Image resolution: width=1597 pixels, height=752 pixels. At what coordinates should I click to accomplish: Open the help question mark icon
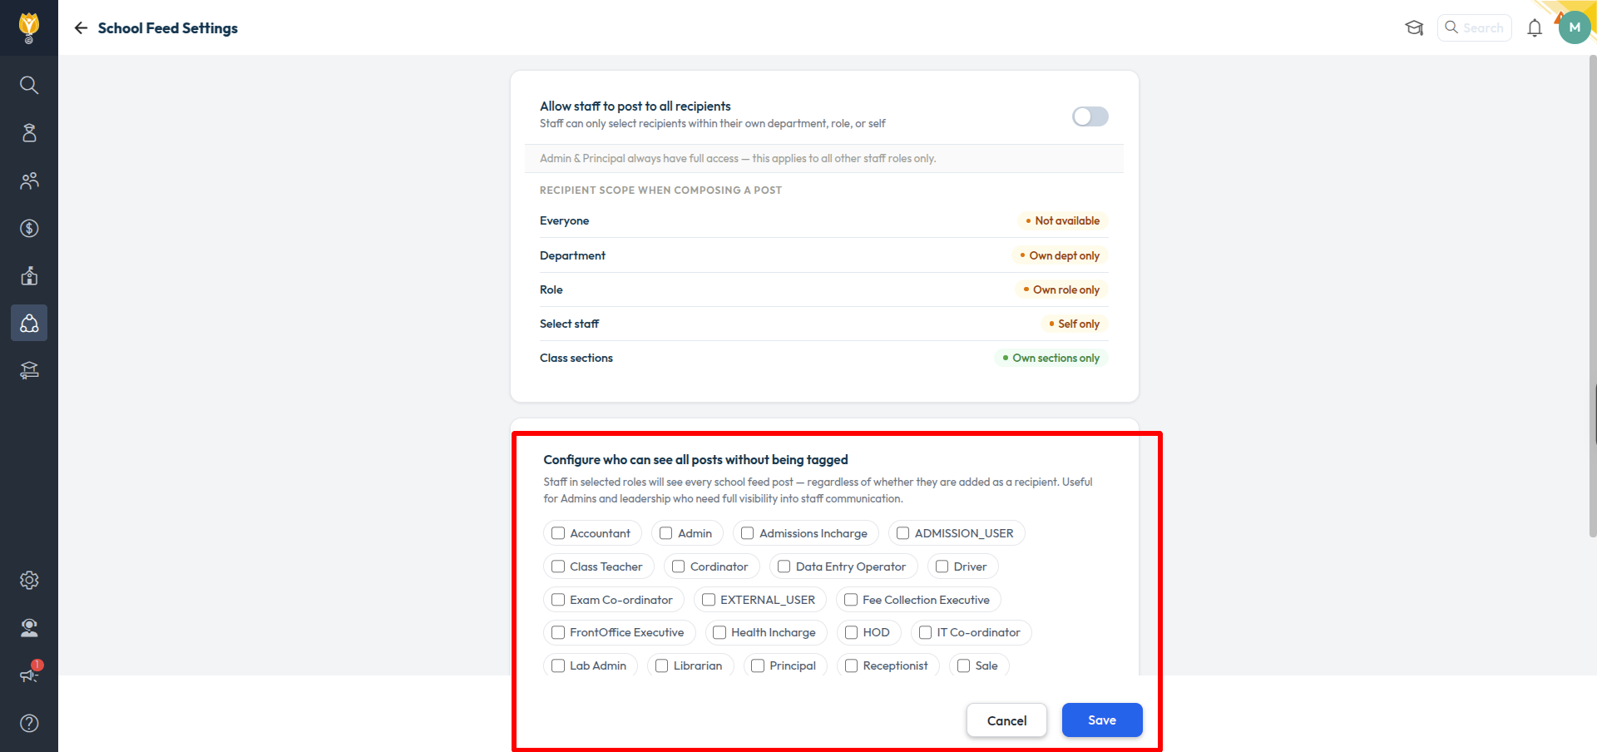[29, 723]
